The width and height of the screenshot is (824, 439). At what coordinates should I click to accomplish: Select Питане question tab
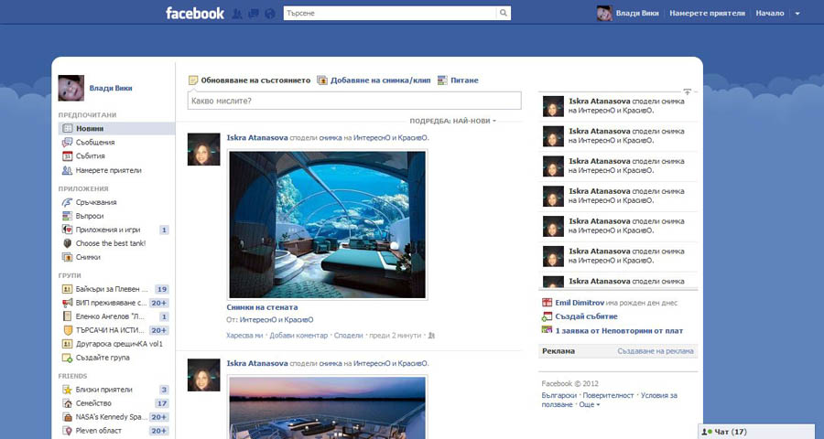pyautogui.click(x=458, y=80)
